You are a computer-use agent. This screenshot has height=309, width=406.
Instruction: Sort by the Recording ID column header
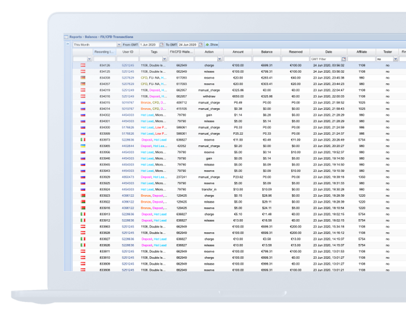click(x=104, y=52)
